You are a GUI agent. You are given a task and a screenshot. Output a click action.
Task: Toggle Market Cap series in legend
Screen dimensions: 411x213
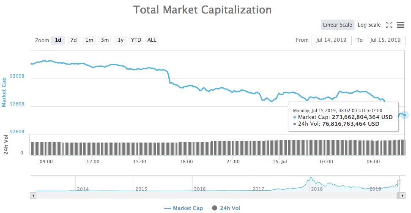coord(184,208)
